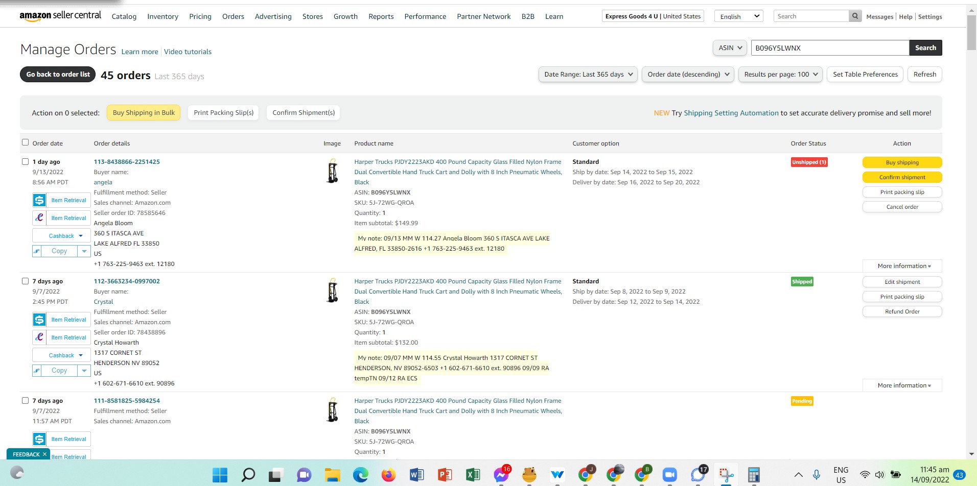Click the dollar-sign icon in Crystal's order row
This screenshot has height=486, width=977.
pyautogui.click(x=39, y=320)
